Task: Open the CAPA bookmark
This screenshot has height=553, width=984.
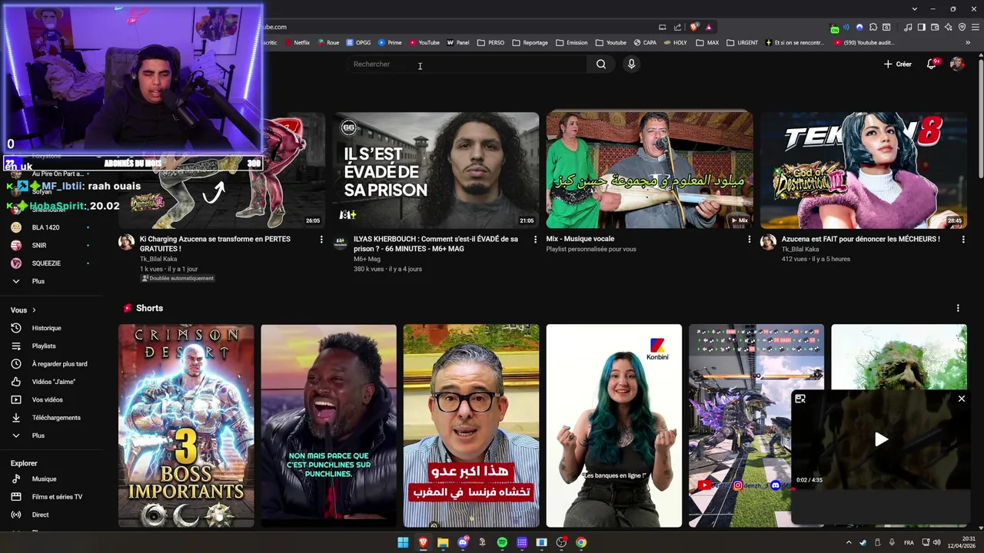Action: point(645,43)
